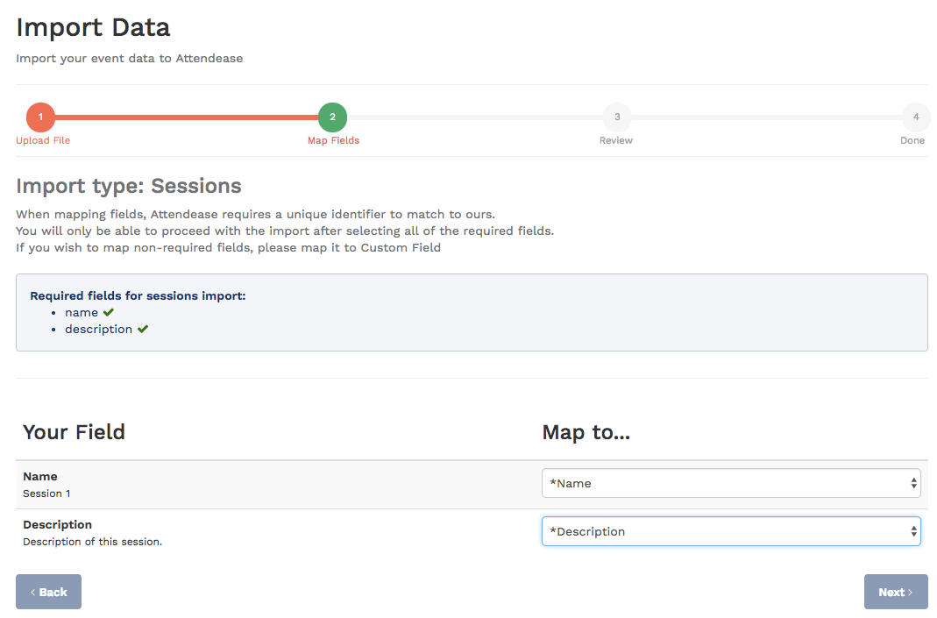Click the Import type: Sessions heading
This screenshot has width=937, height=618.
coord(129,186)
